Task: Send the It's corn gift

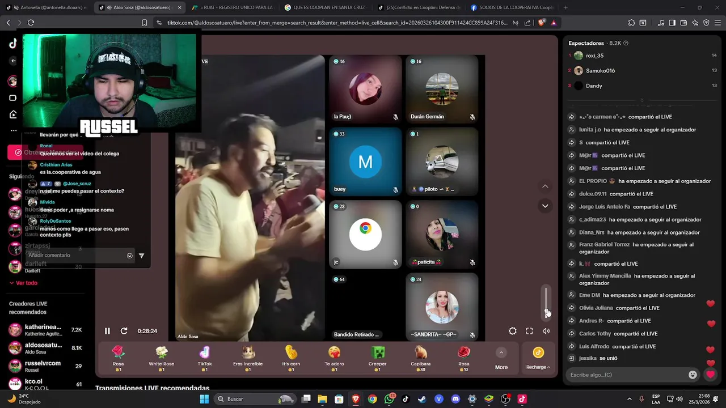Action: pos(291,358)
